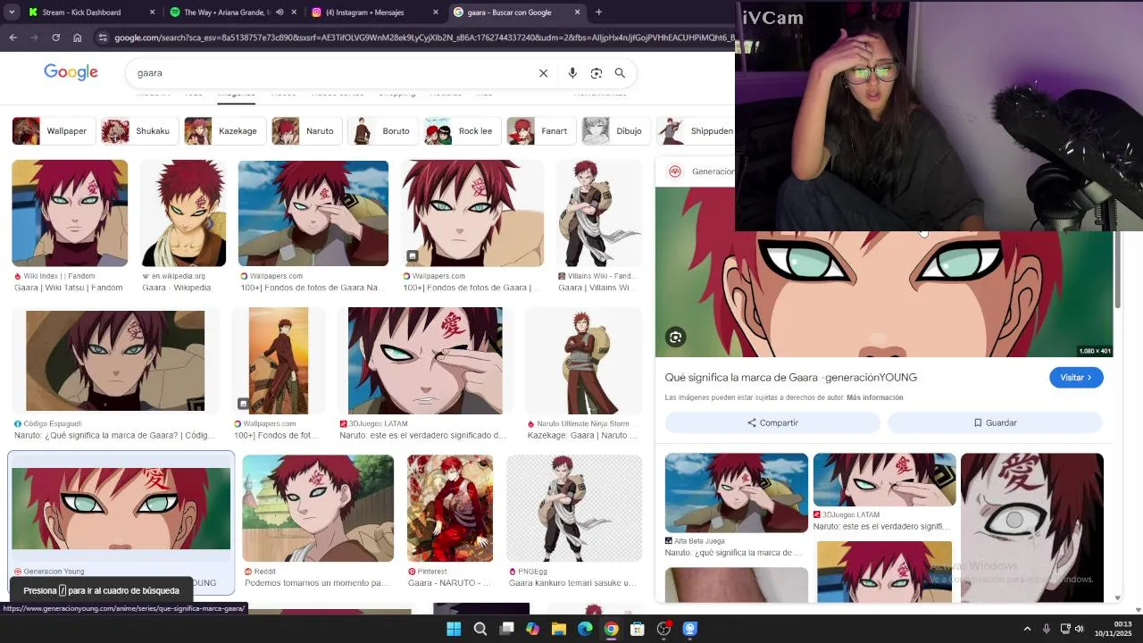Open Microsoft Store from taskbar
This screenshot has width=1143, height=643.
(x=638, y=629)
